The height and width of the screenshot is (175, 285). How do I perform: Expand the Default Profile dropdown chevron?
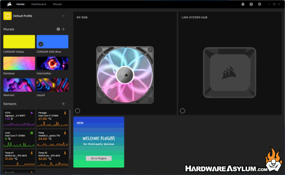point(63,16)
